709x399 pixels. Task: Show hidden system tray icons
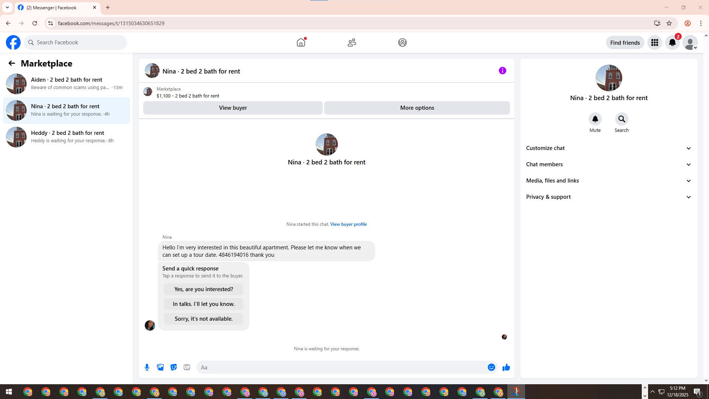(653, 392)
